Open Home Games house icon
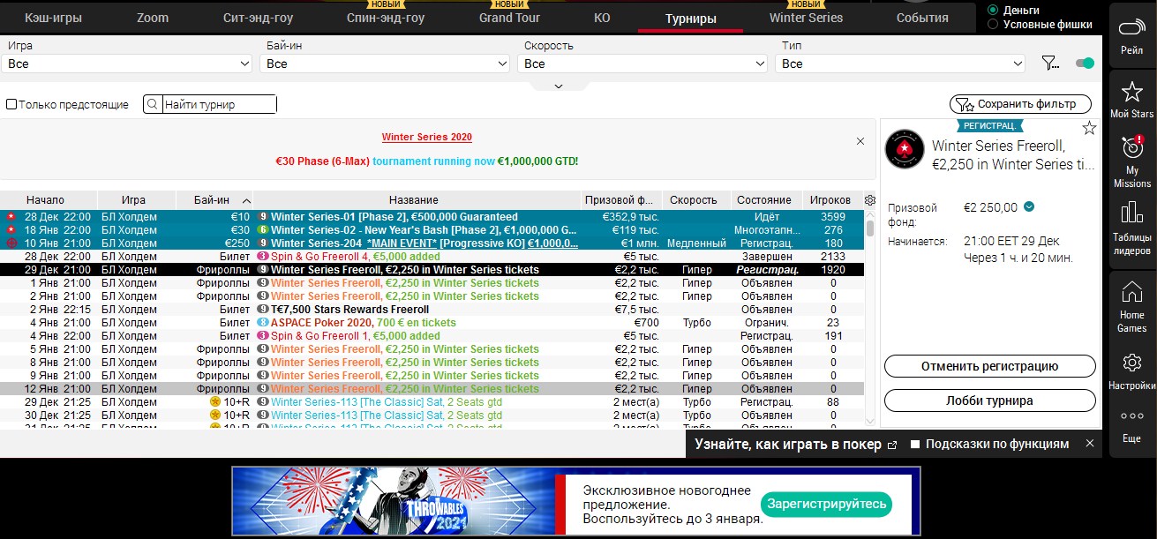Viewport: 1157px width, 539px height. pos(1131,293)
